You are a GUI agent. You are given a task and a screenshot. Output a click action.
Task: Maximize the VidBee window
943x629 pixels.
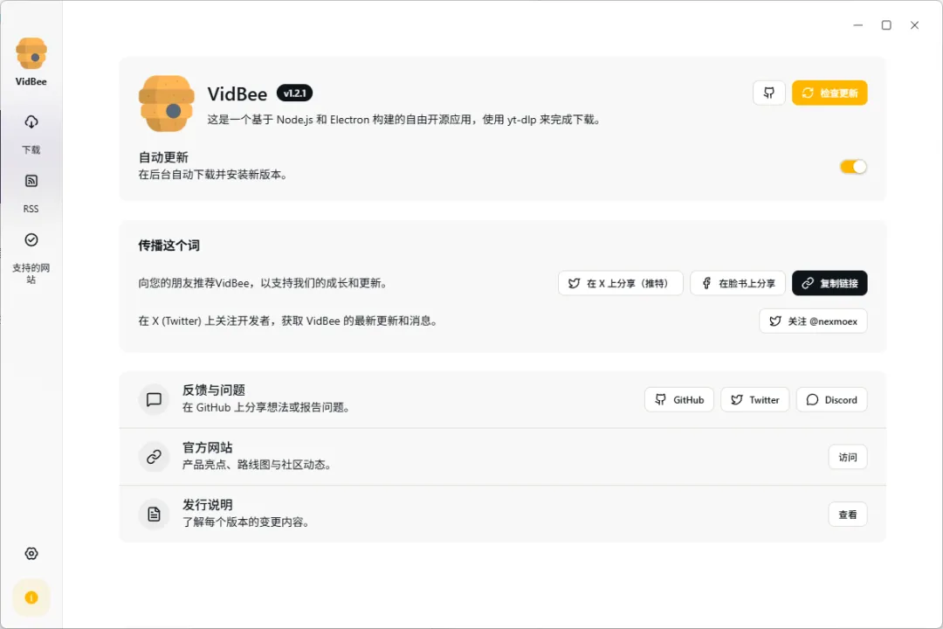coord(886,25)
